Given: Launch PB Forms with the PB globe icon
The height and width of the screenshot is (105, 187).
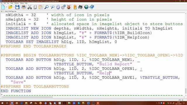Looking at the screenshot, I should [86, 7].
